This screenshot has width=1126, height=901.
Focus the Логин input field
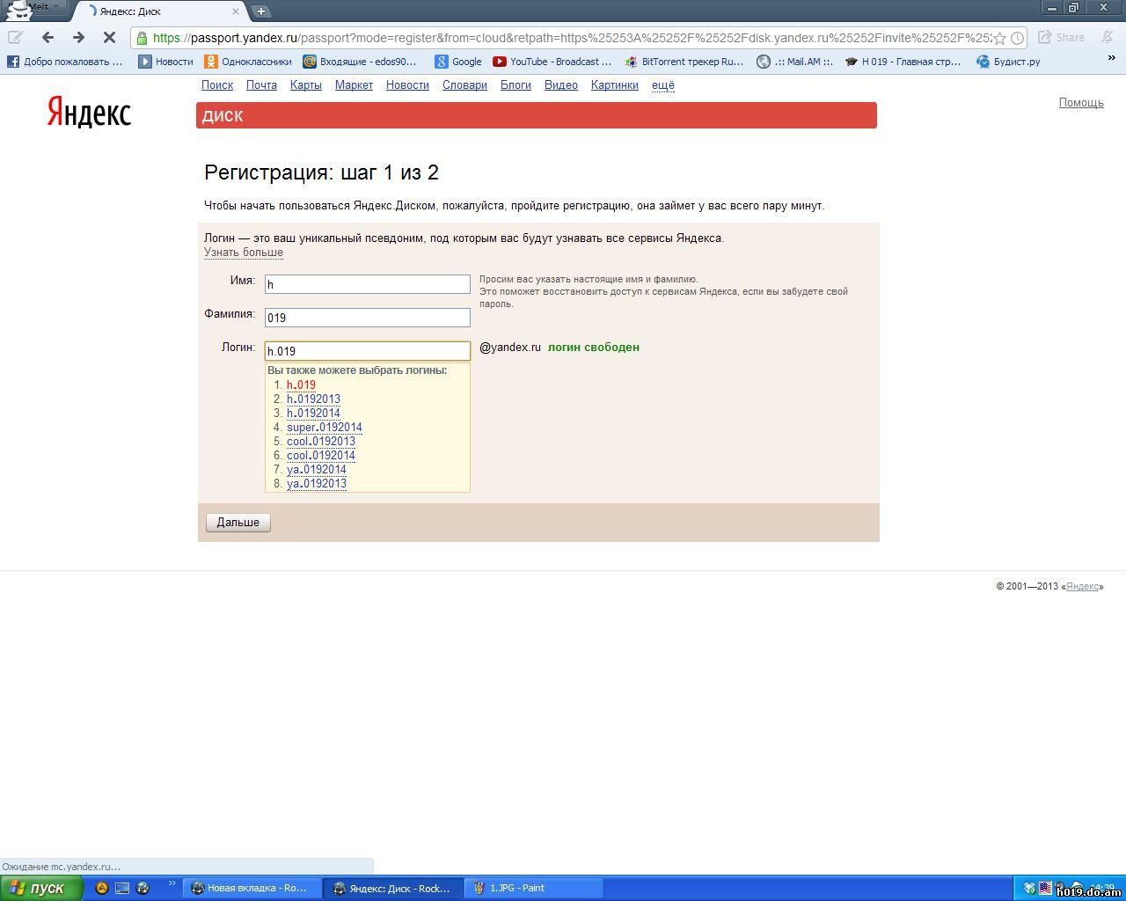[x=368, y=351]
